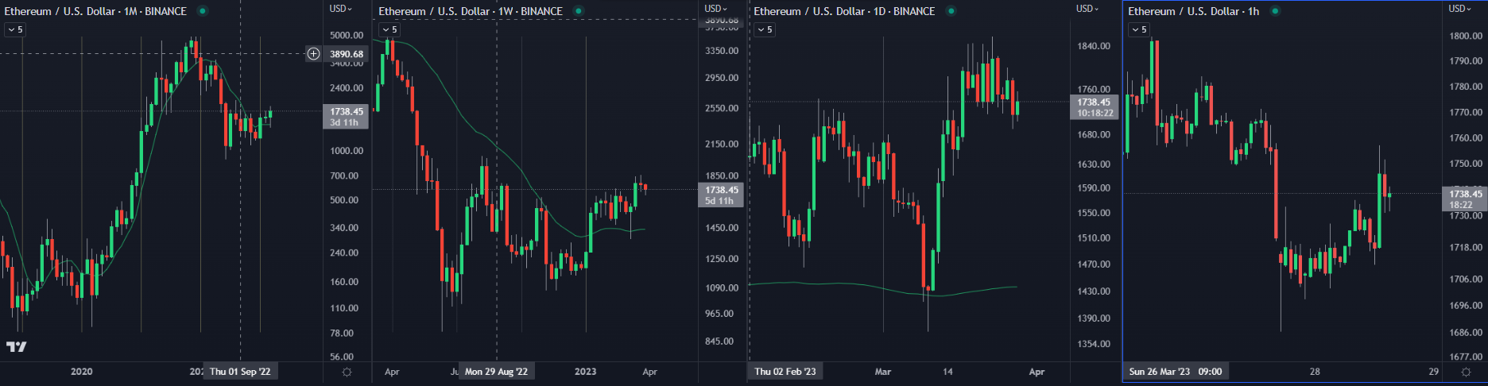Viewport: 1488px width, 386px height.
Task: Open the USD currency dropdown on the 1D chart
Action: tap(1087, 9)
